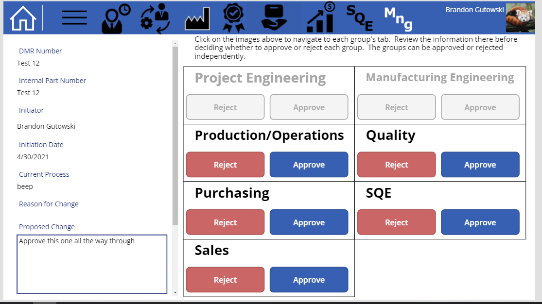This screenshot has height=304, width=542.
Task: Click the Home icon in the navigation bar
Action: (22, 17)
